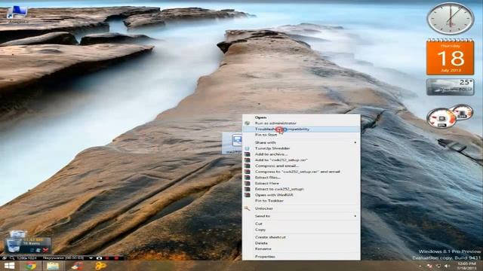Expand the Send to submenu
This screenshot has width=483, height=271.
301,216
